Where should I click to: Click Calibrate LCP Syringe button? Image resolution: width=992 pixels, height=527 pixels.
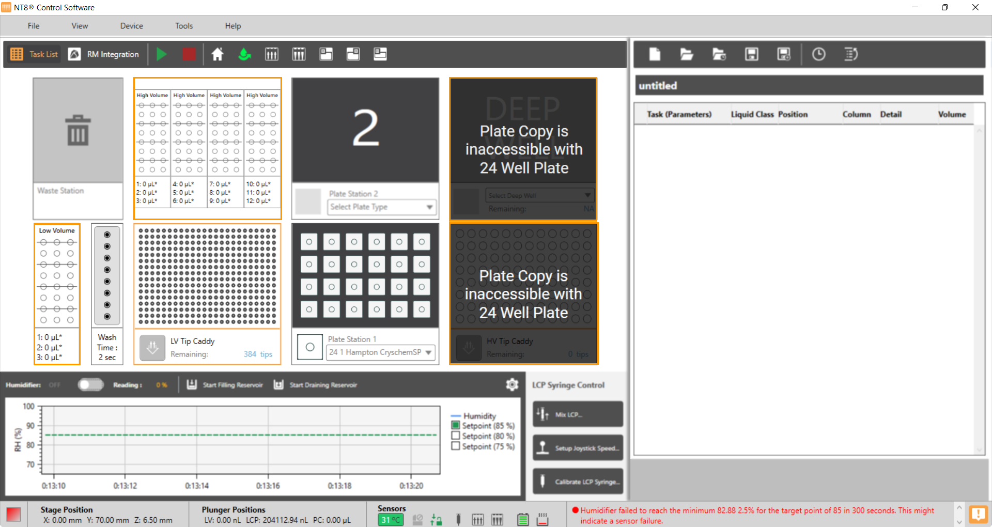point(578,482)
